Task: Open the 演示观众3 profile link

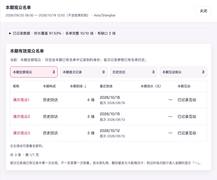Action: tap(21, 133)
